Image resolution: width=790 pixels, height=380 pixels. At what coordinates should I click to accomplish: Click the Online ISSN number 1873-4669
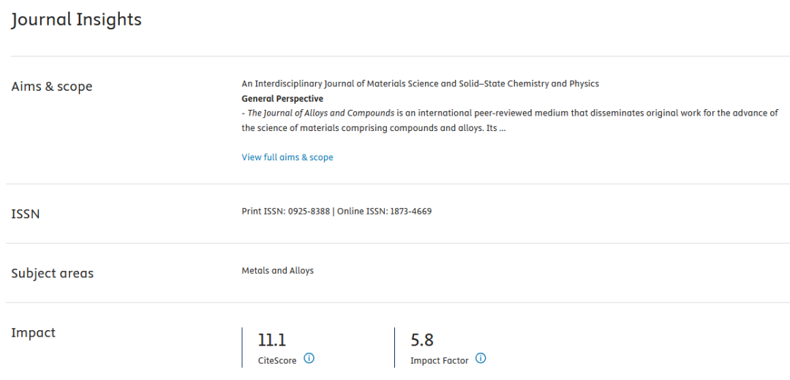(410, 211)
